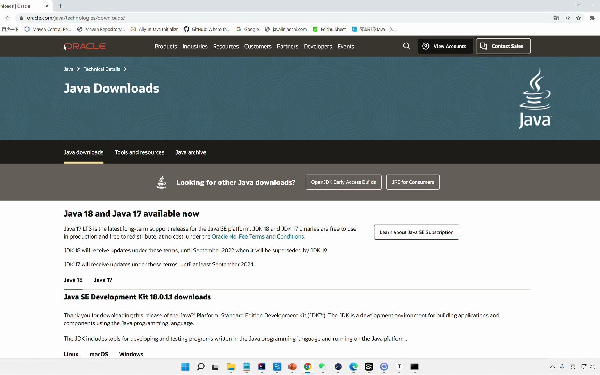Image resolution: width=600 pixels, height=375 pixels.
Task: Show hidden system tray icons
Action: click(x=552, y=367)
